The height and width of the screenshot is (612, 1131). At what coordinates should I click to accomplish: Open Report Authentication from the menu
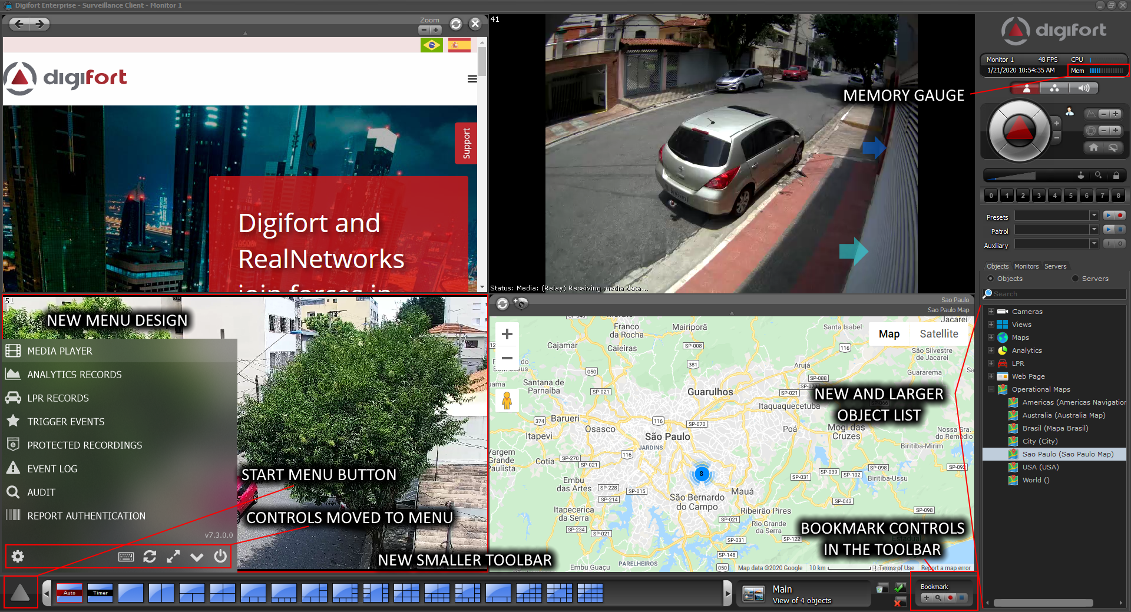click(120, 516)
